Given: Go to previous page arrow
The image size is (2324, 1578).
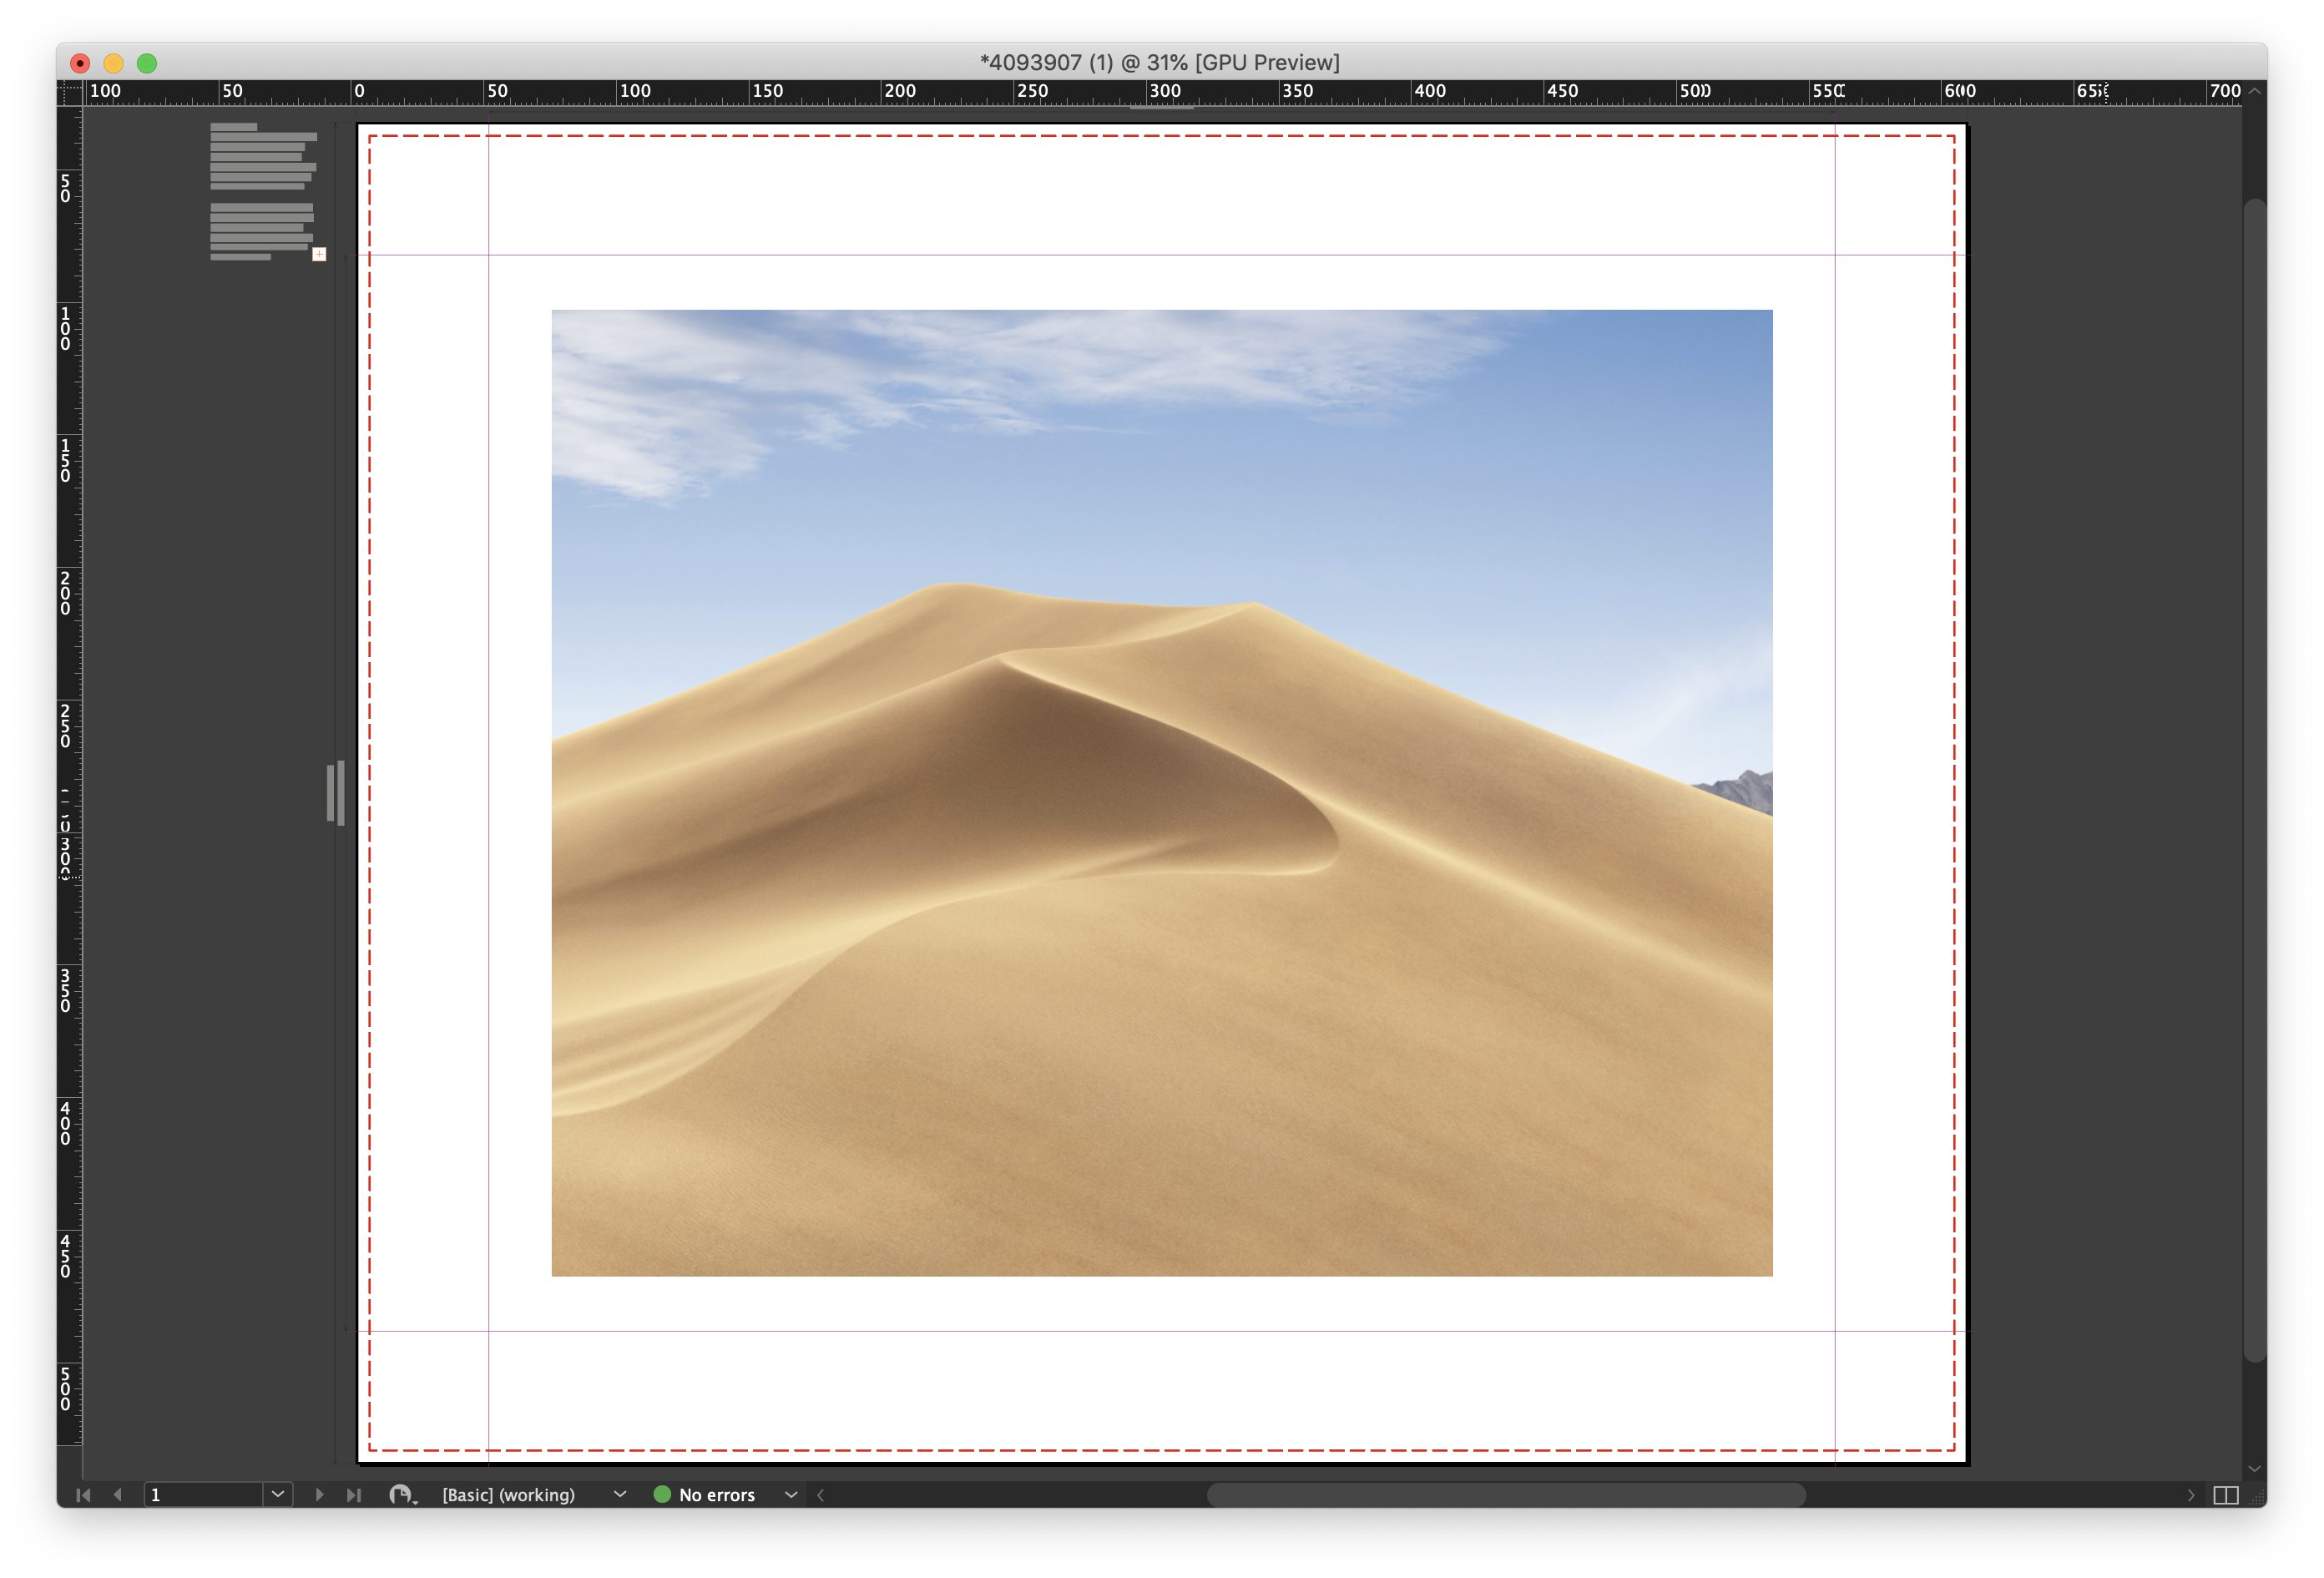Looking at the screenshot, I should 118,1494.
